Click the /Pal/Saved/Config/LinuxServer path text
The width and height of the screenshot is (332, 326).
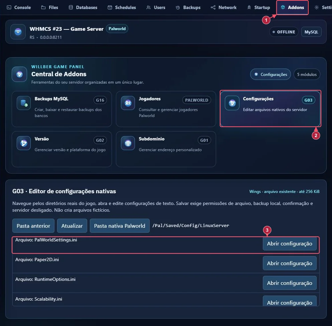tap(191, 226)
